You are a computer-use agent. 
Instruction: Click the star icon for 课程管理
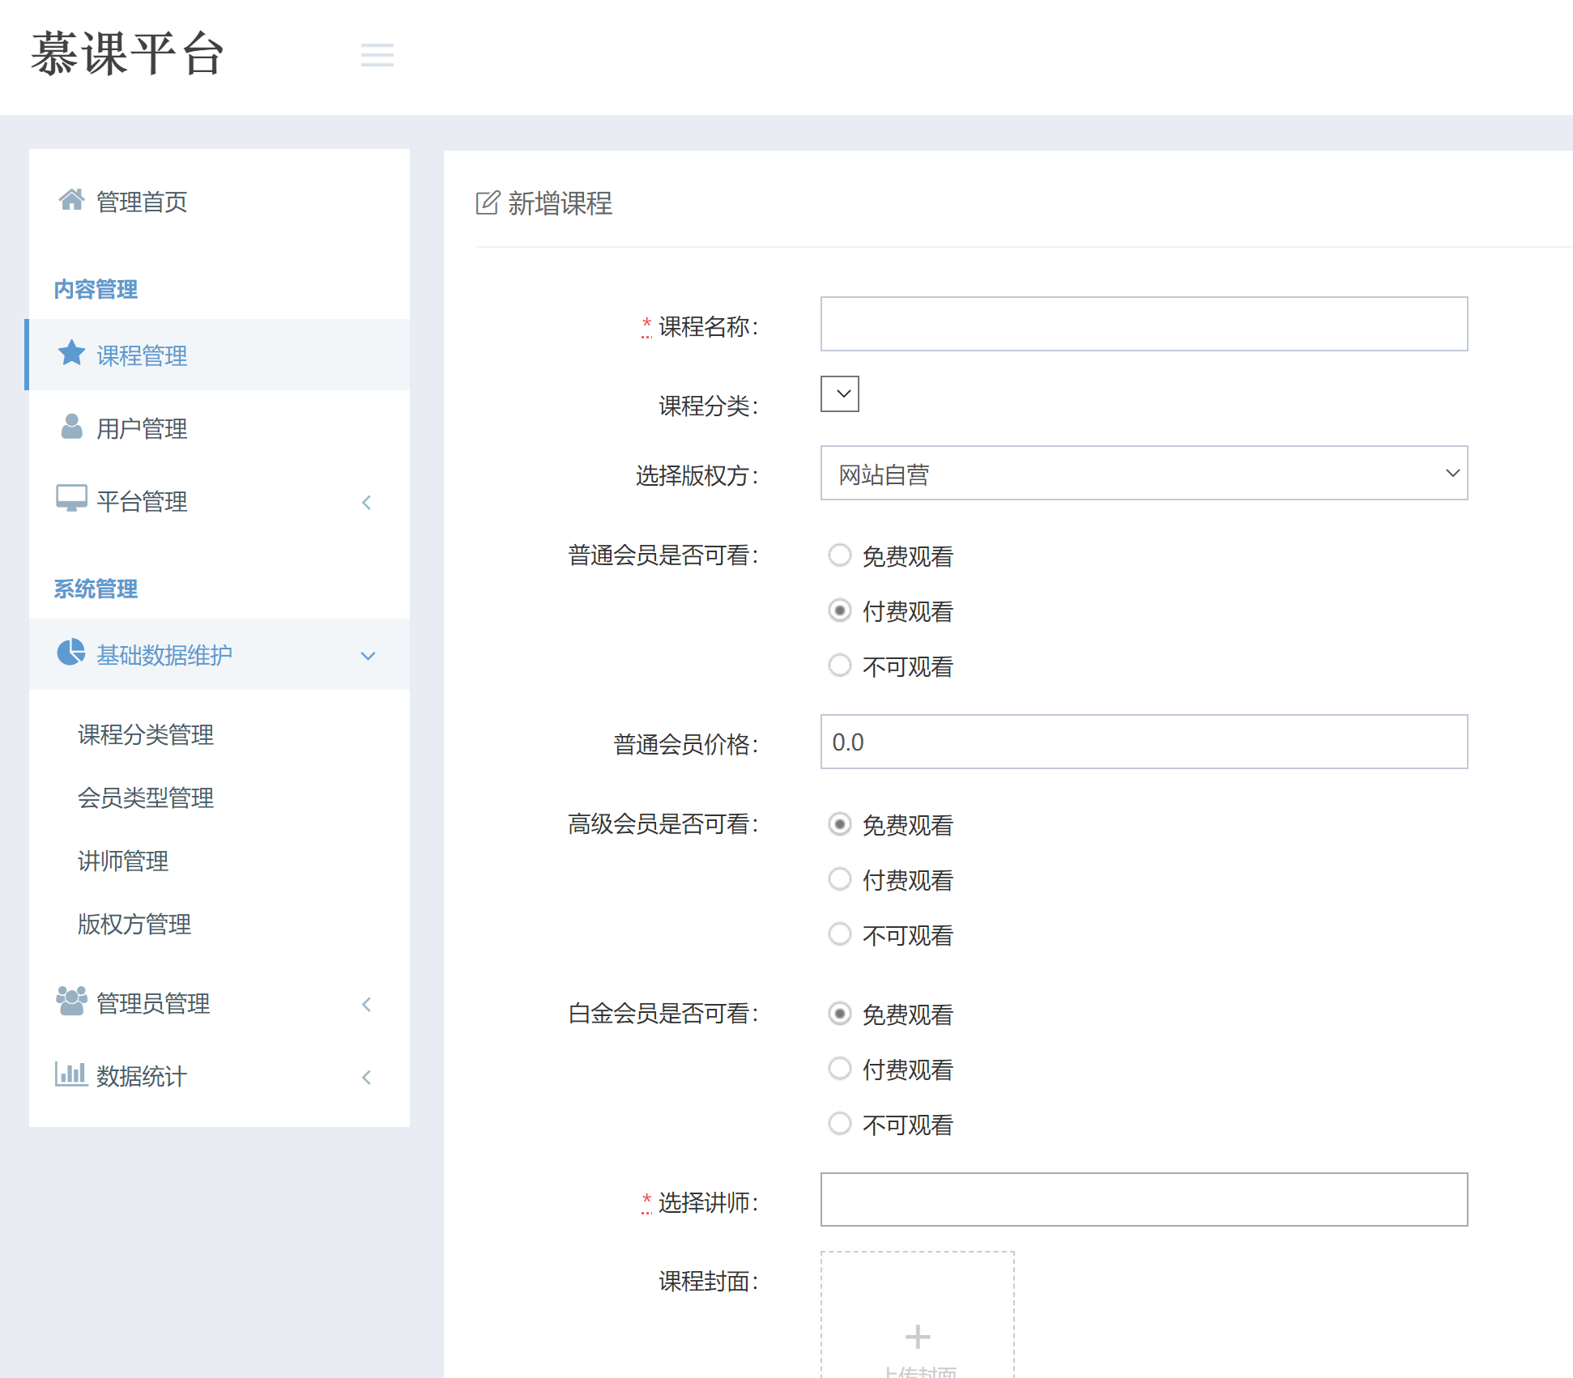coord(71,353)
